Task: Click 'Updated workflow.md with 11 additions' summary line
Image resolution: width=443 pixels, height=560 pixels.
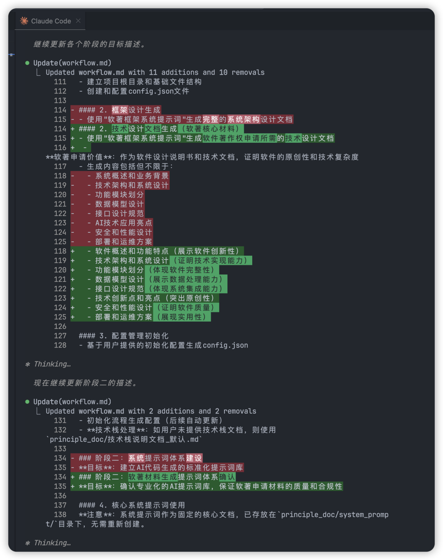Action: click(x=155, y=73)
